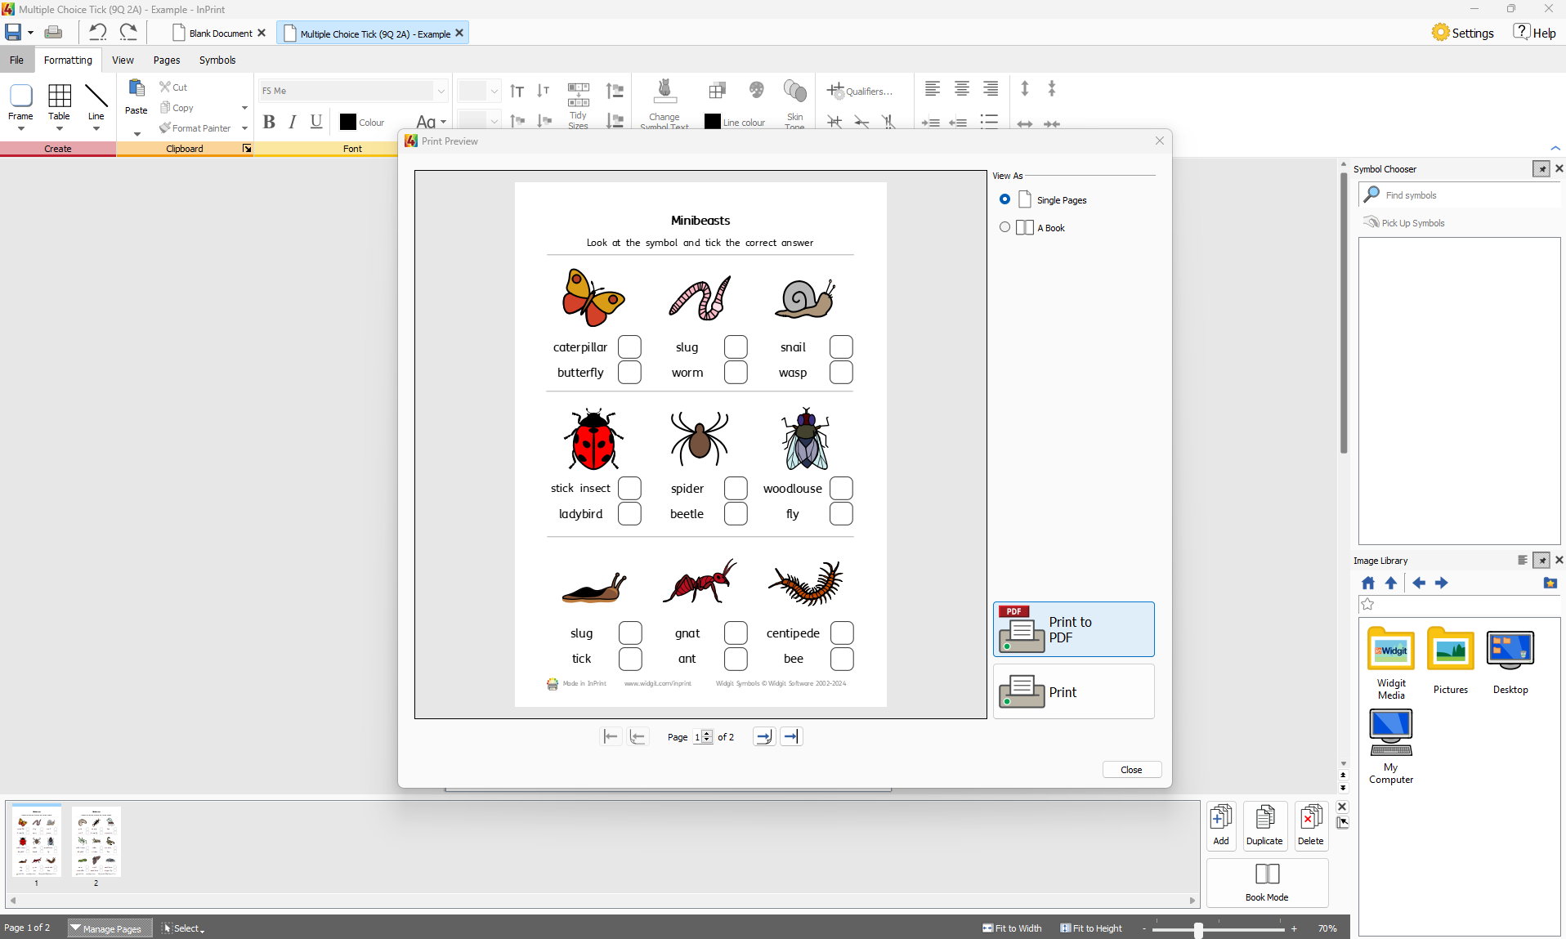
Task: Select the Formatting ribbon tab
Action: (68, 60)
